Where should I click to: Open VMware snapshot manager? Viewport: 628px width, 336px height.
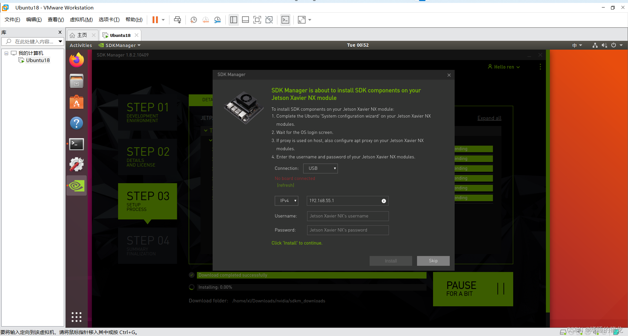[218, 20]
